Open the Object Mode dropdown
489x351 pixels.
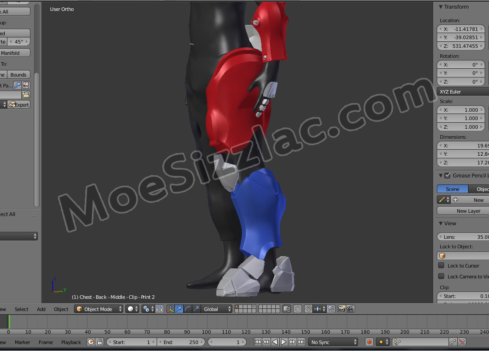point(99,309)
